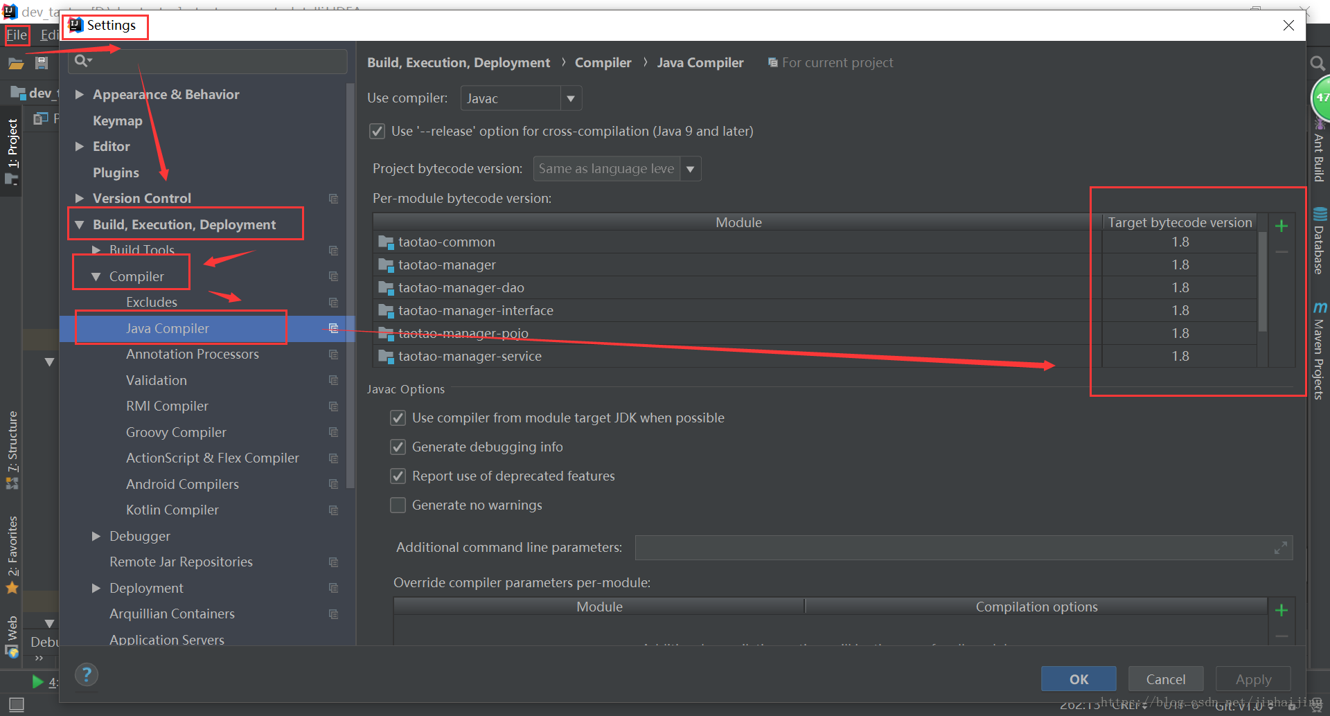This screenshot has width=1330, height=716.
Task: Open the Web tool window
Action: 12,636
